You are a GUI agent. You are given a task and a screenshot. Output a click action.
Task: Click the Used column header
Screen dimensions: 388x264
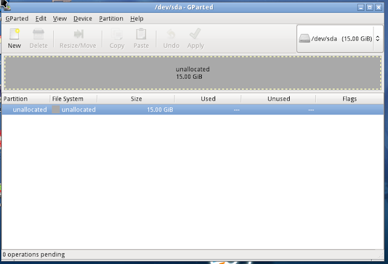pos(208,99)
